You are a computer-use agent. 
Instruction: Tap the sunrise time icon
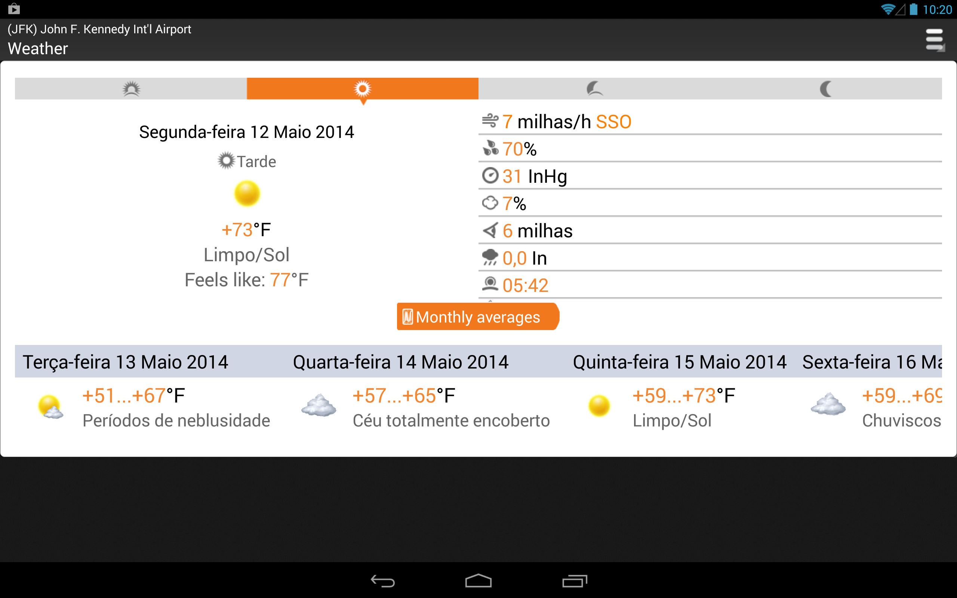[x=490, y=284]
